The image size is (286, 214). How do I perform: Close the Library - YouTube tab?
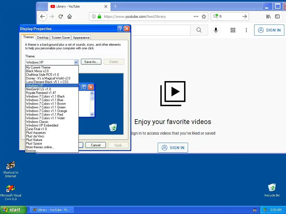[x=106, y=6]
